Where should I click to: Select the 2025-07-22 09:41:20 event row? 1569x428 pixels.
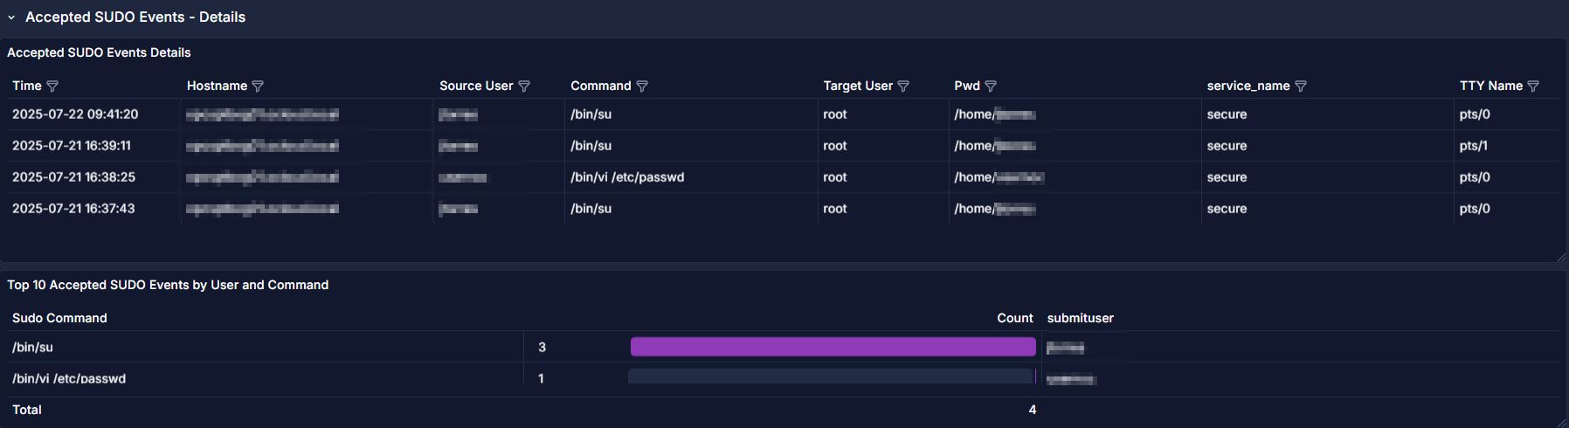click(x=75, y=114)
